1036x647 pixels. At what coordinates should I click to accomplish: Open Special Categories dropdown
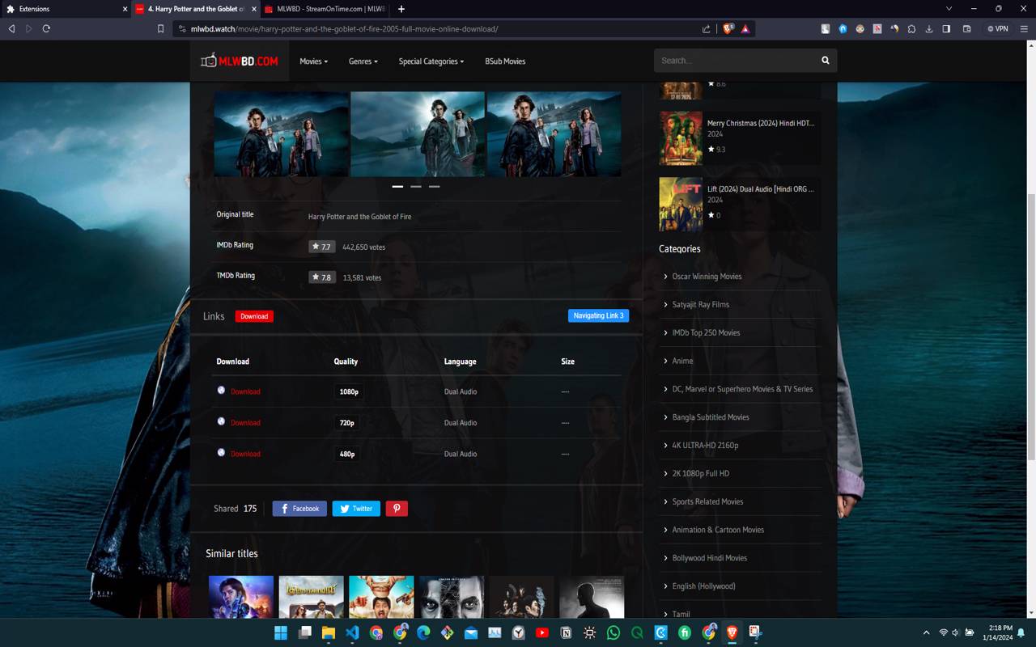click(x=431, y=61)
